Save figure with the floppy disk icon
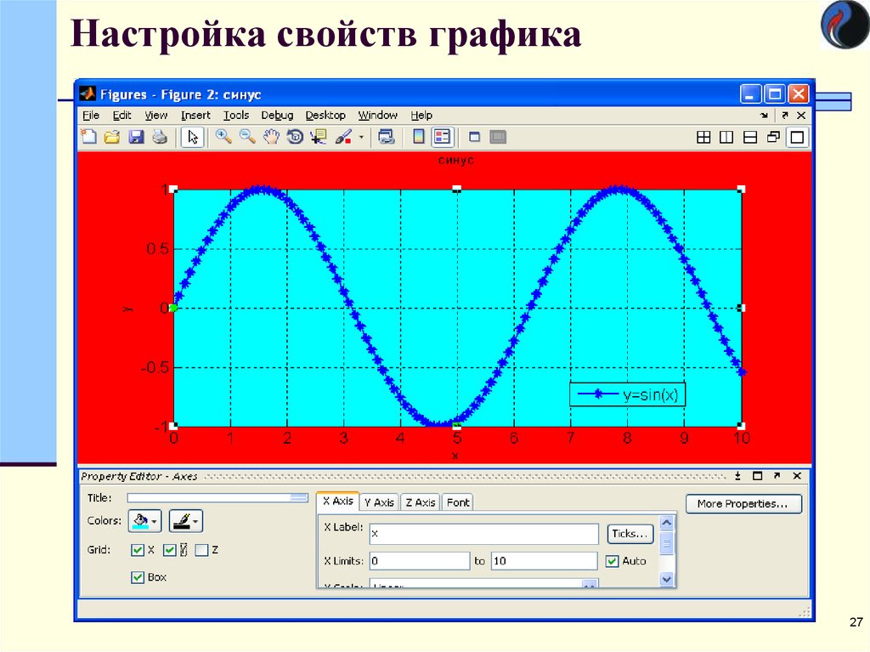 [136, 137]
